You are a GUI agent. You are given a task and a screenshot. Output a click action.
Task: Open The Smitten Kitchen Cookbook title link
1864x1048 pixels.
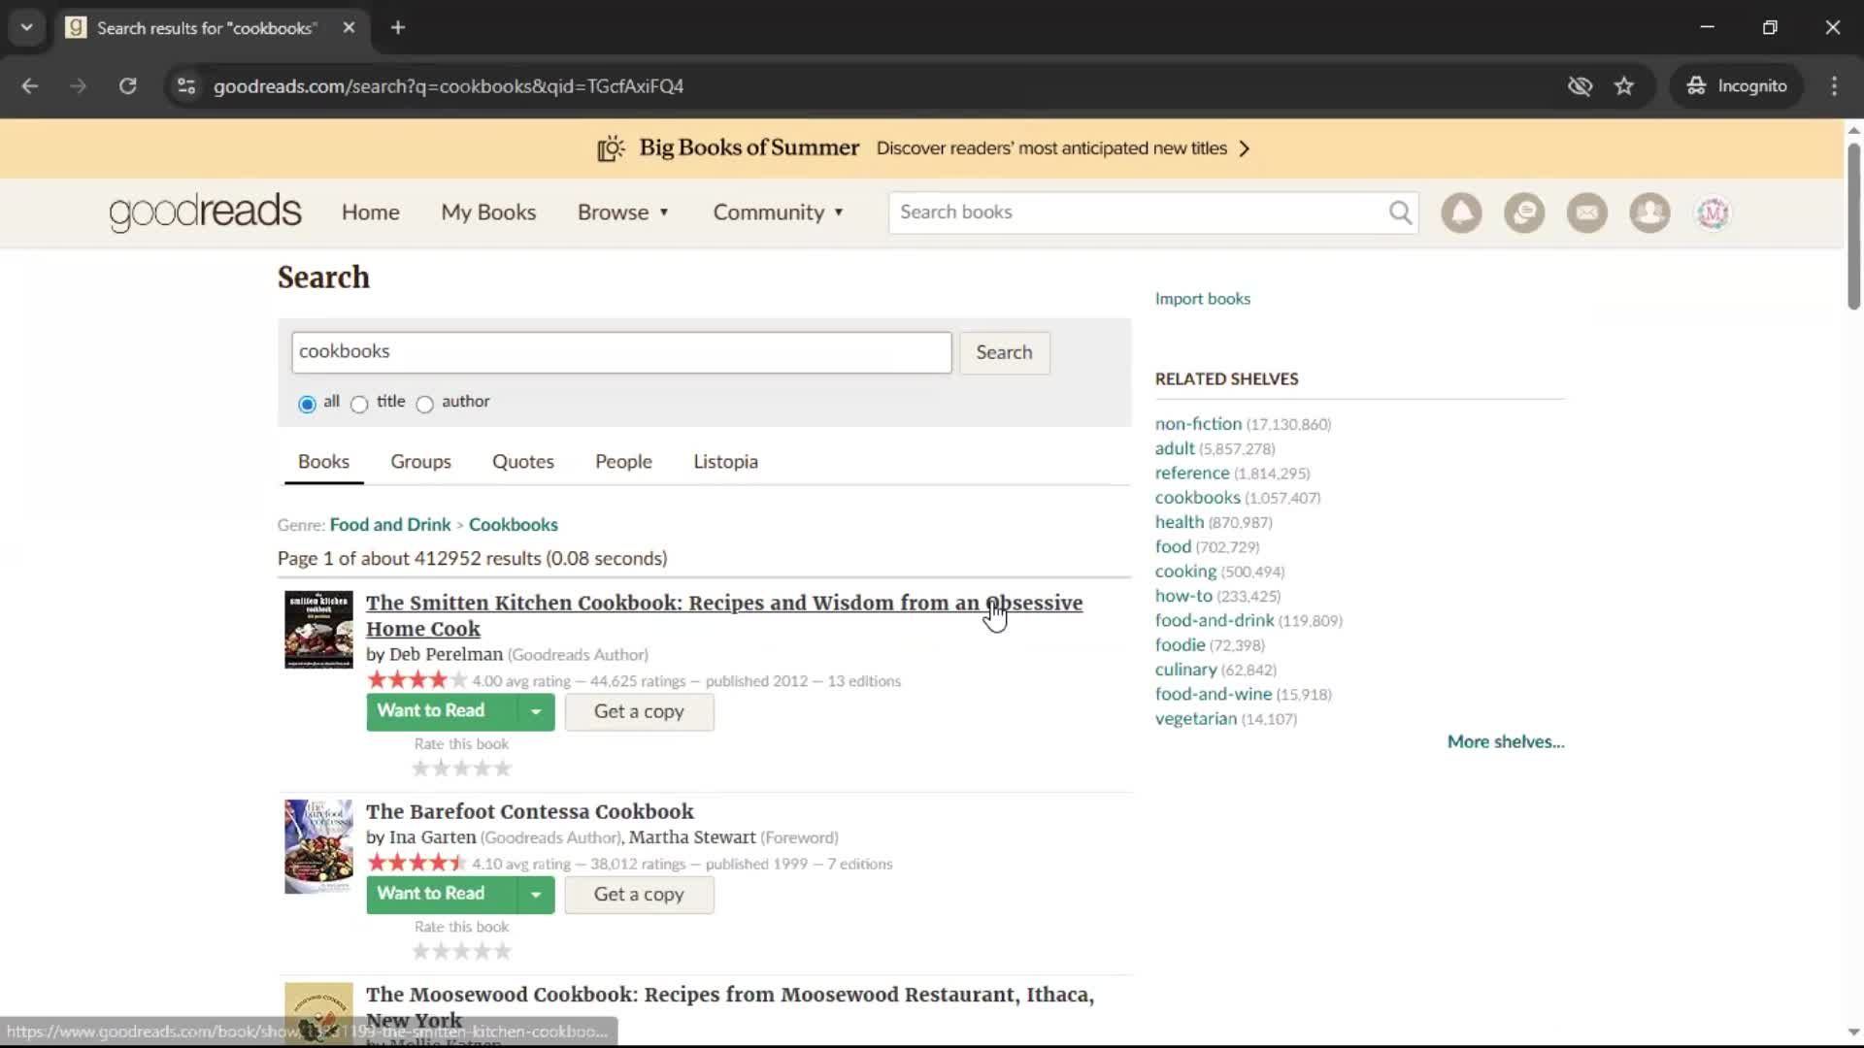724,615
